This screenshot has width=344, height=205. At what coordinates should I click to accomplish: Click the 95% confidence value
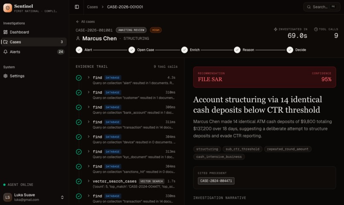coord(326,79)
